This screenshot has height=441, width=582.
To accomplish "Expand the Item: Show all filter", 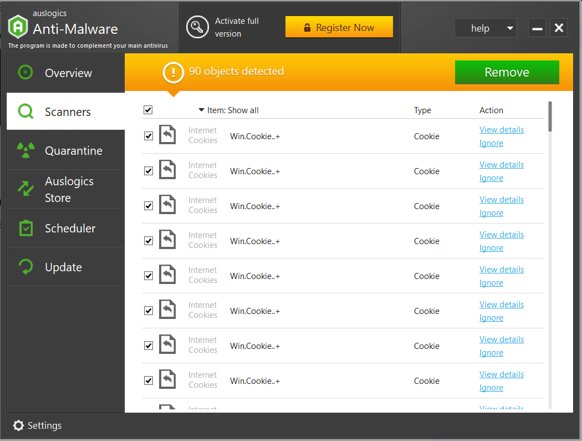I will click(x=228, y=110).
